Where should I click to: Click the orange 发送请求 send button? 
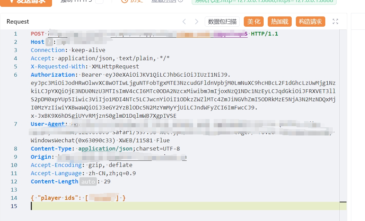[x=26, y=2]
